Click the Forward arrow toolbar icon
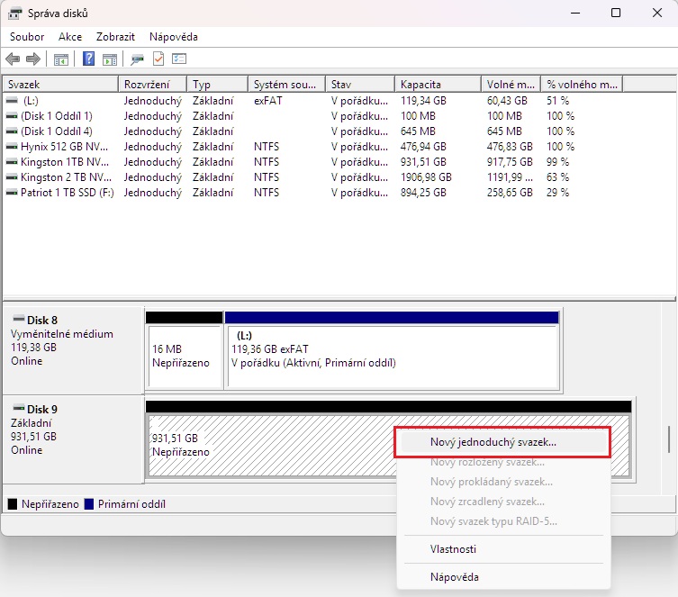 (33, 59)
